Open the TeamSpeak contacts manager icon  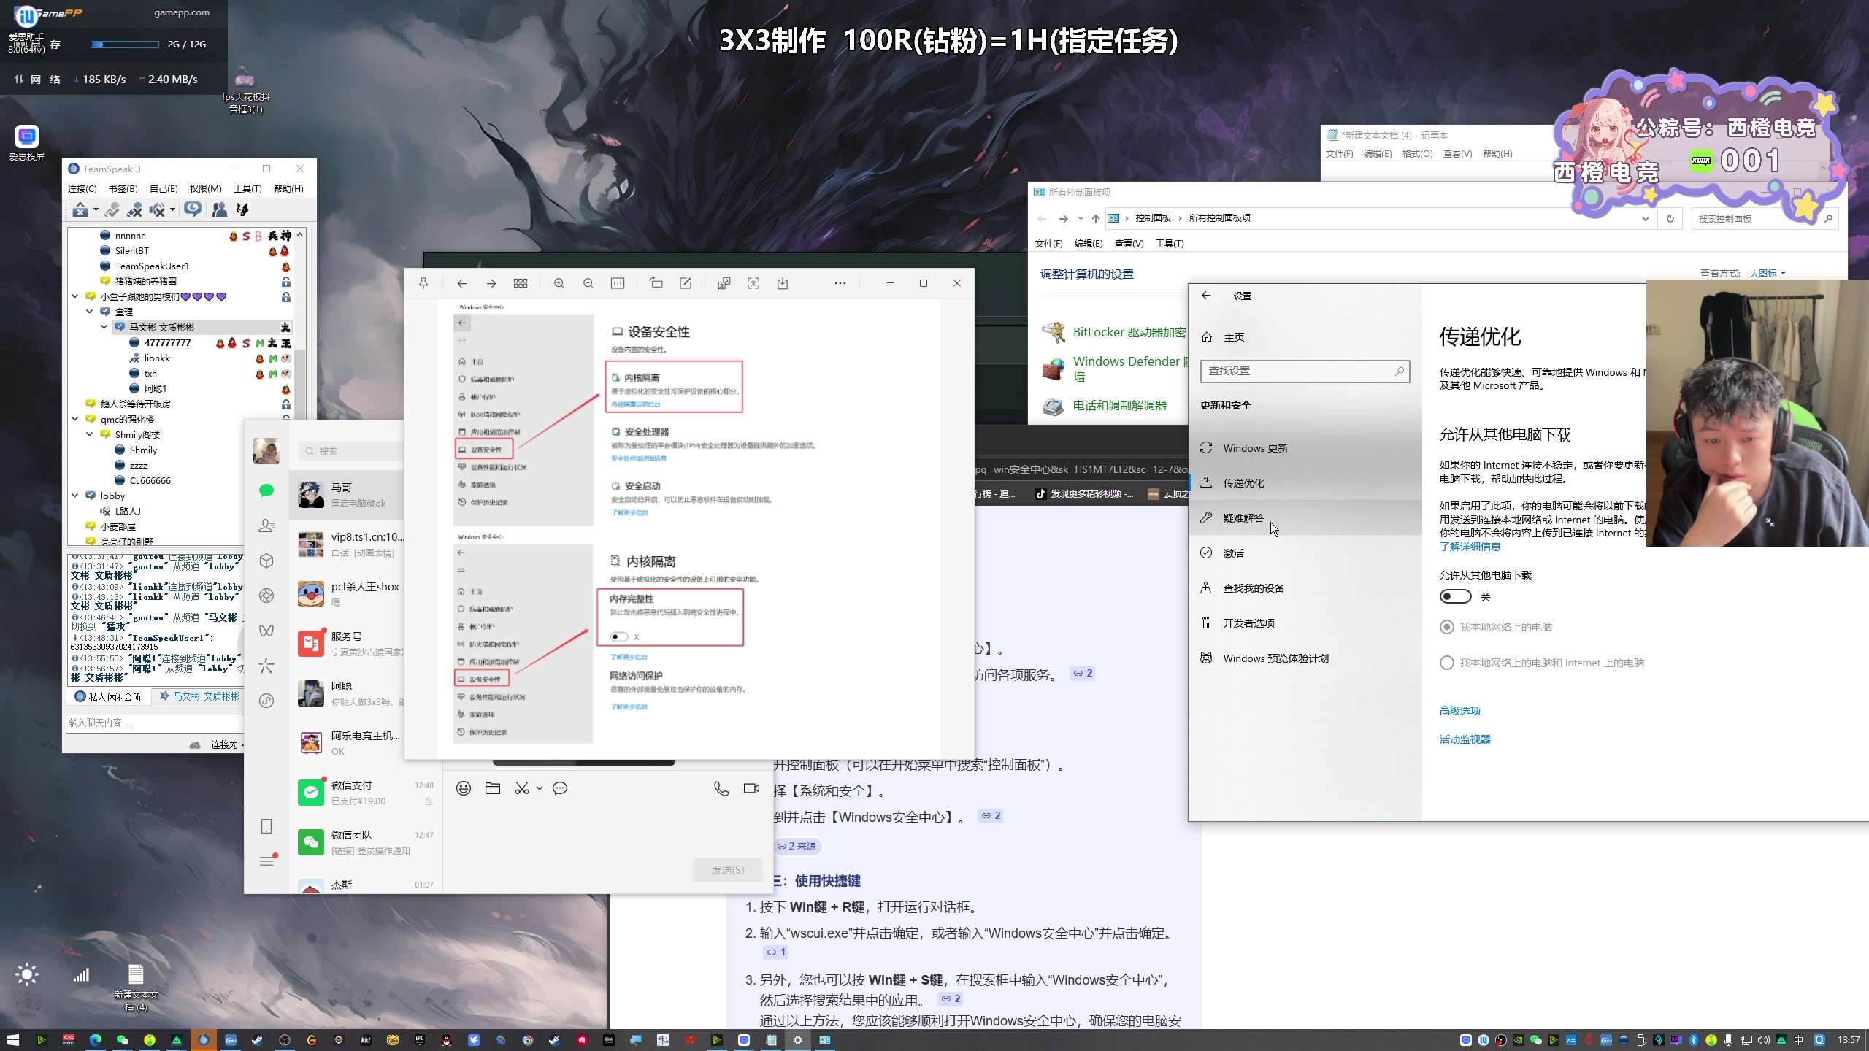[x=219, y=210]
